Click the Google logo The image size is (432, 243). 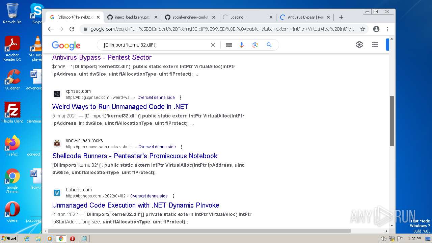(66, 45)
